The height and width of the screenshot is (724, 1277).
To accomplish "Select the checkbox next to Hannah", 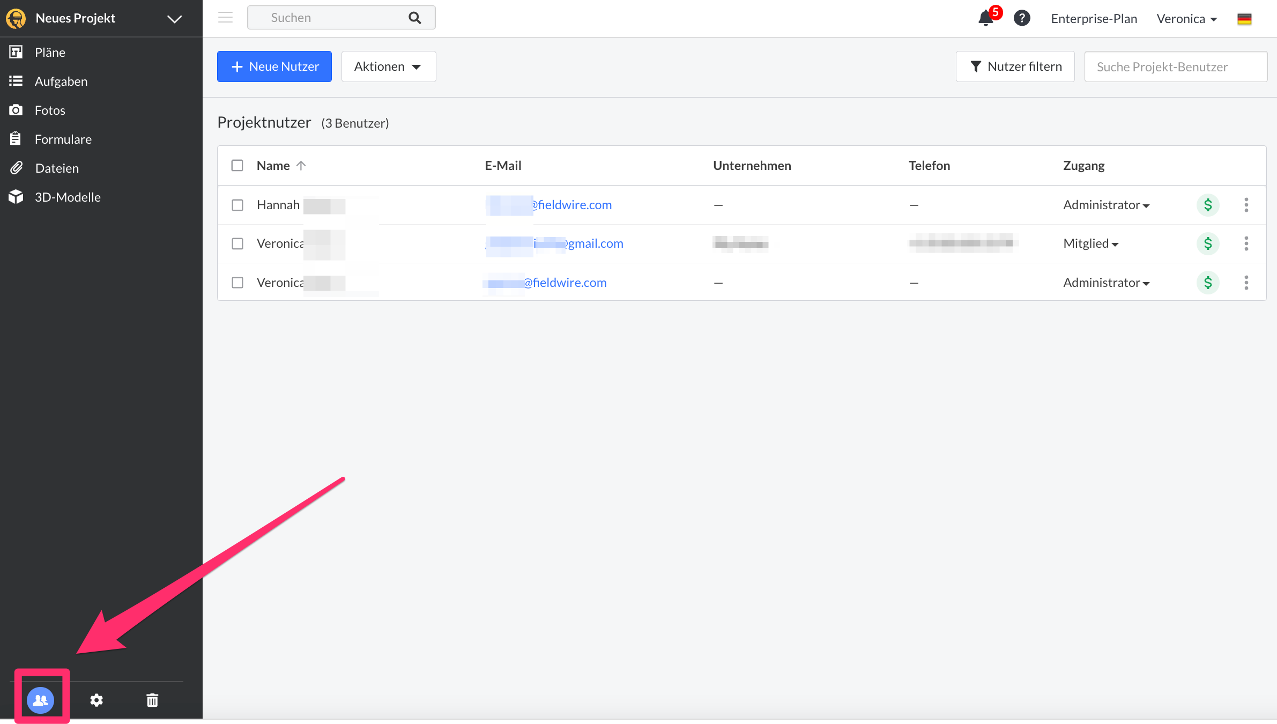I will pyautogui.click(x=237, y=205).
